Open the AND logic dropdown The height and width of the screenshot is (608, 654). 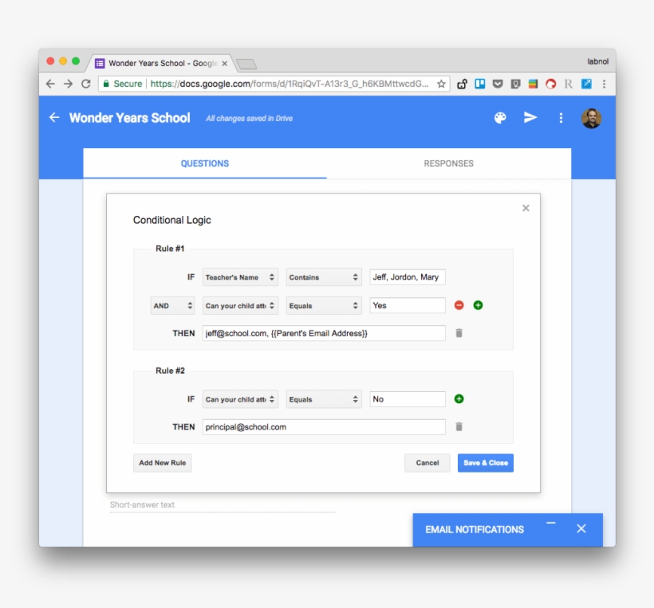tap(172, 305)
